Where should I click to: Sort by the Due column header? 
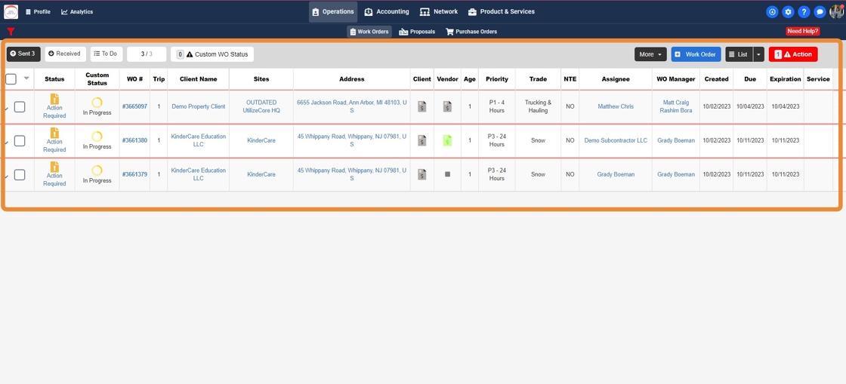(x=750, y=79)
